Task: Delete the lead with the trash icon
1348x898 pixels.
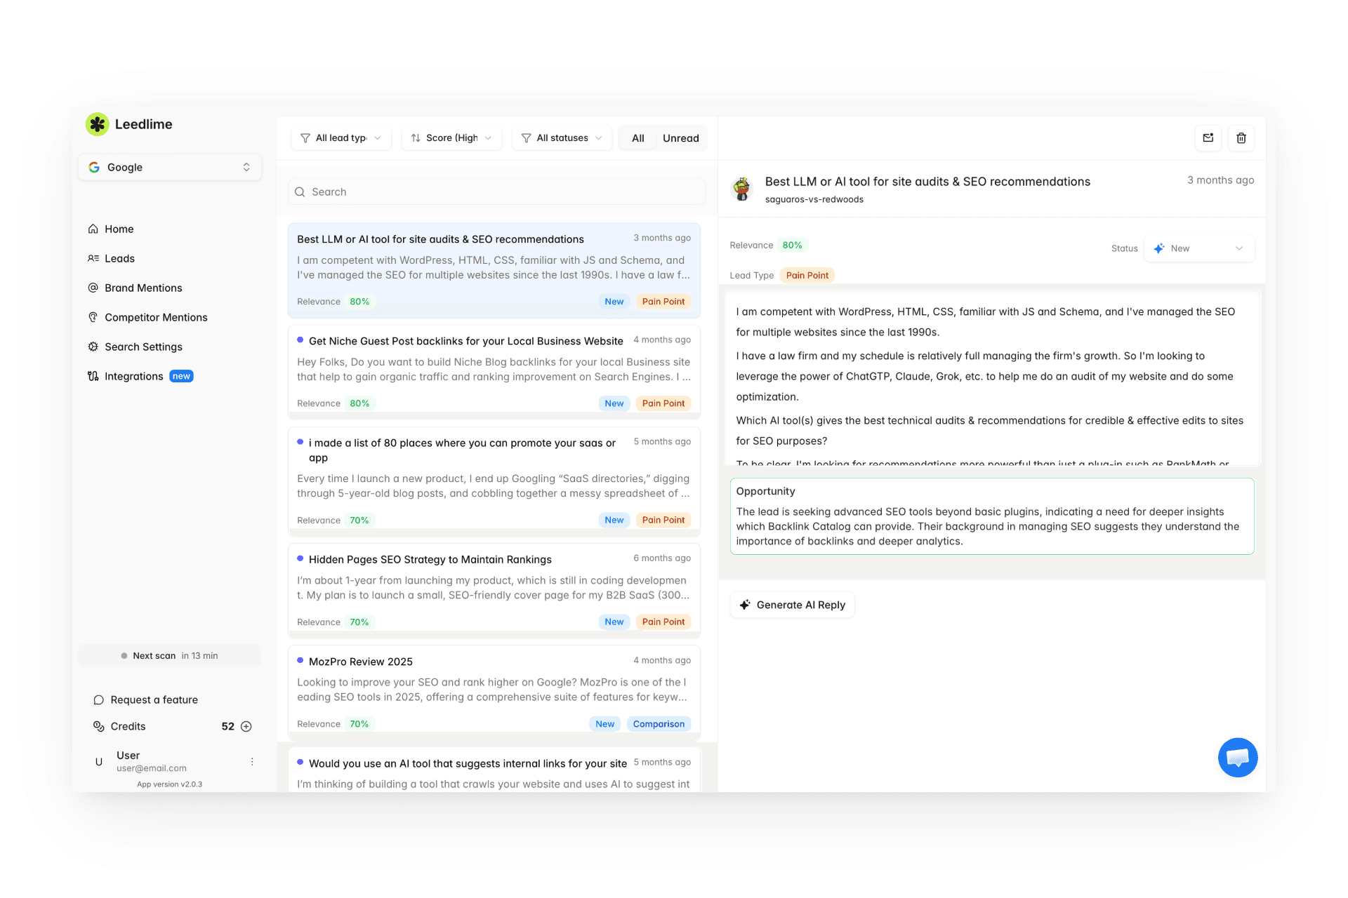Action: click(x=1241, y=138)
